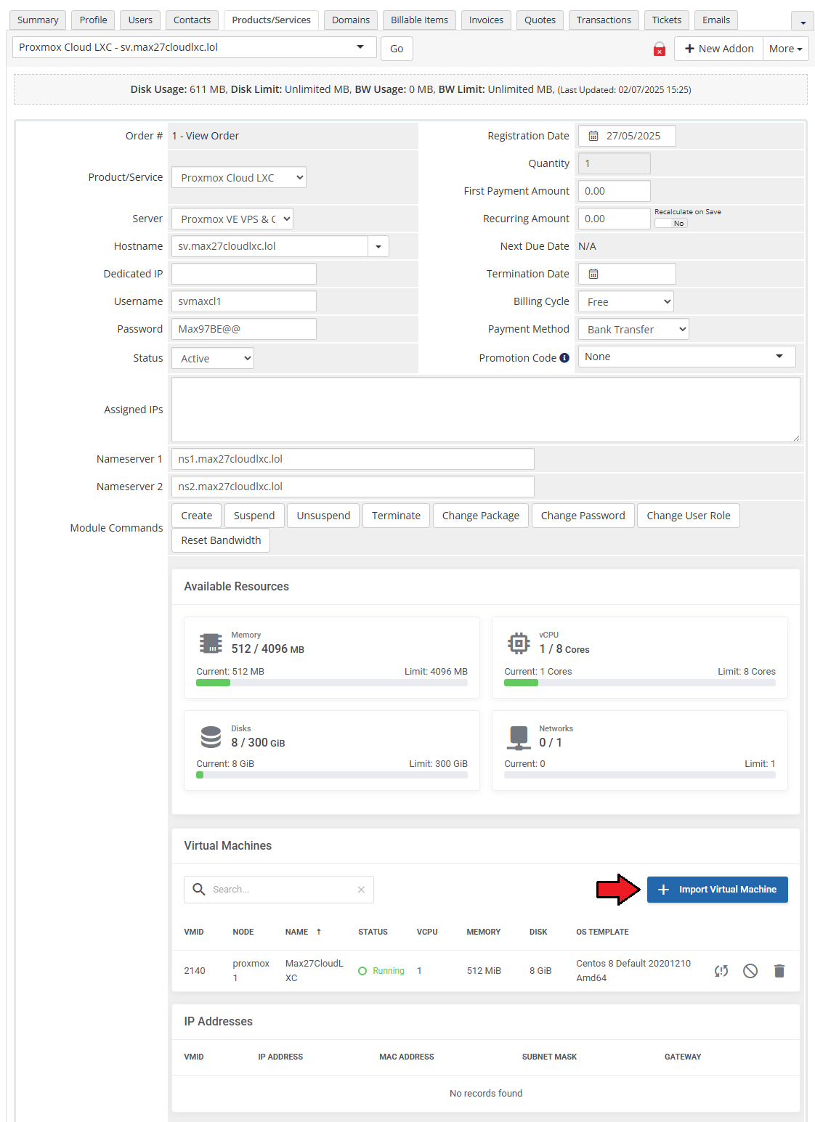Click Reset Bandwidth button

point(221,540)
